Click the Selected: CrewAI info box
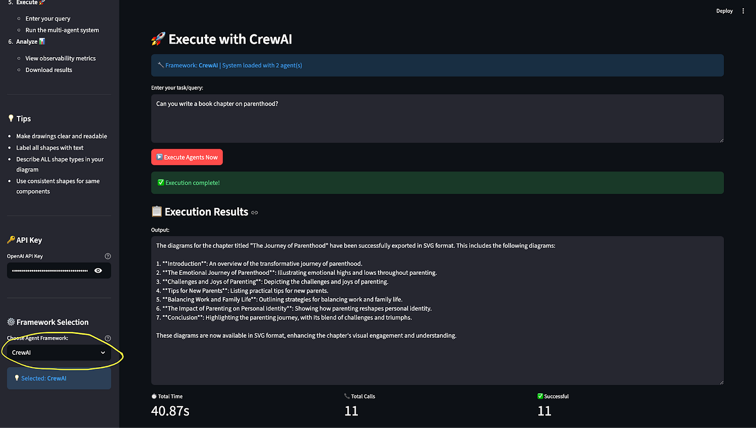This screenshot has width=756, height=428. (x=59, y=378)
